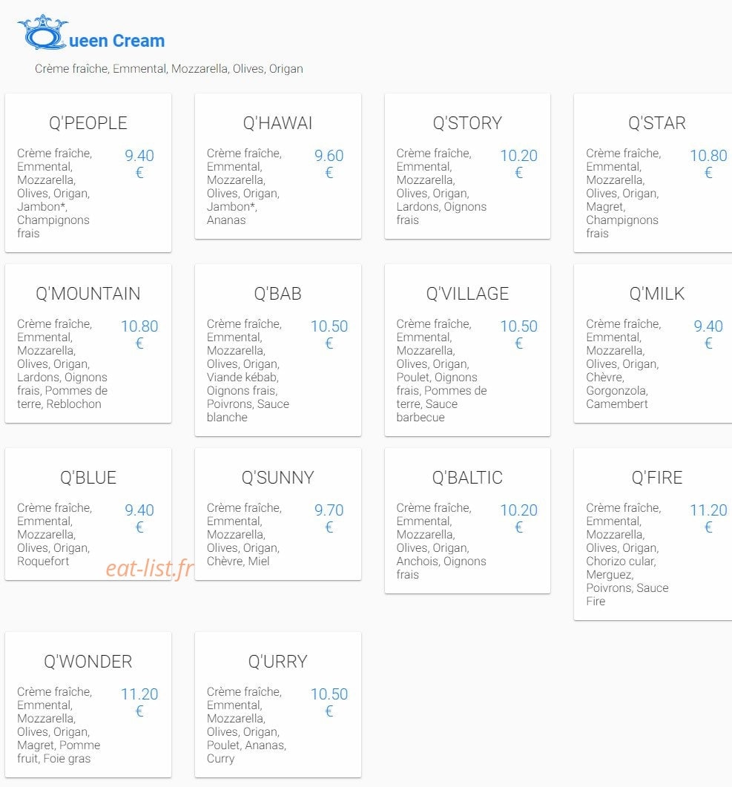Open the Q'VILLAGE pizza card
The image size is (732, 787).
[x=467, y=350]
